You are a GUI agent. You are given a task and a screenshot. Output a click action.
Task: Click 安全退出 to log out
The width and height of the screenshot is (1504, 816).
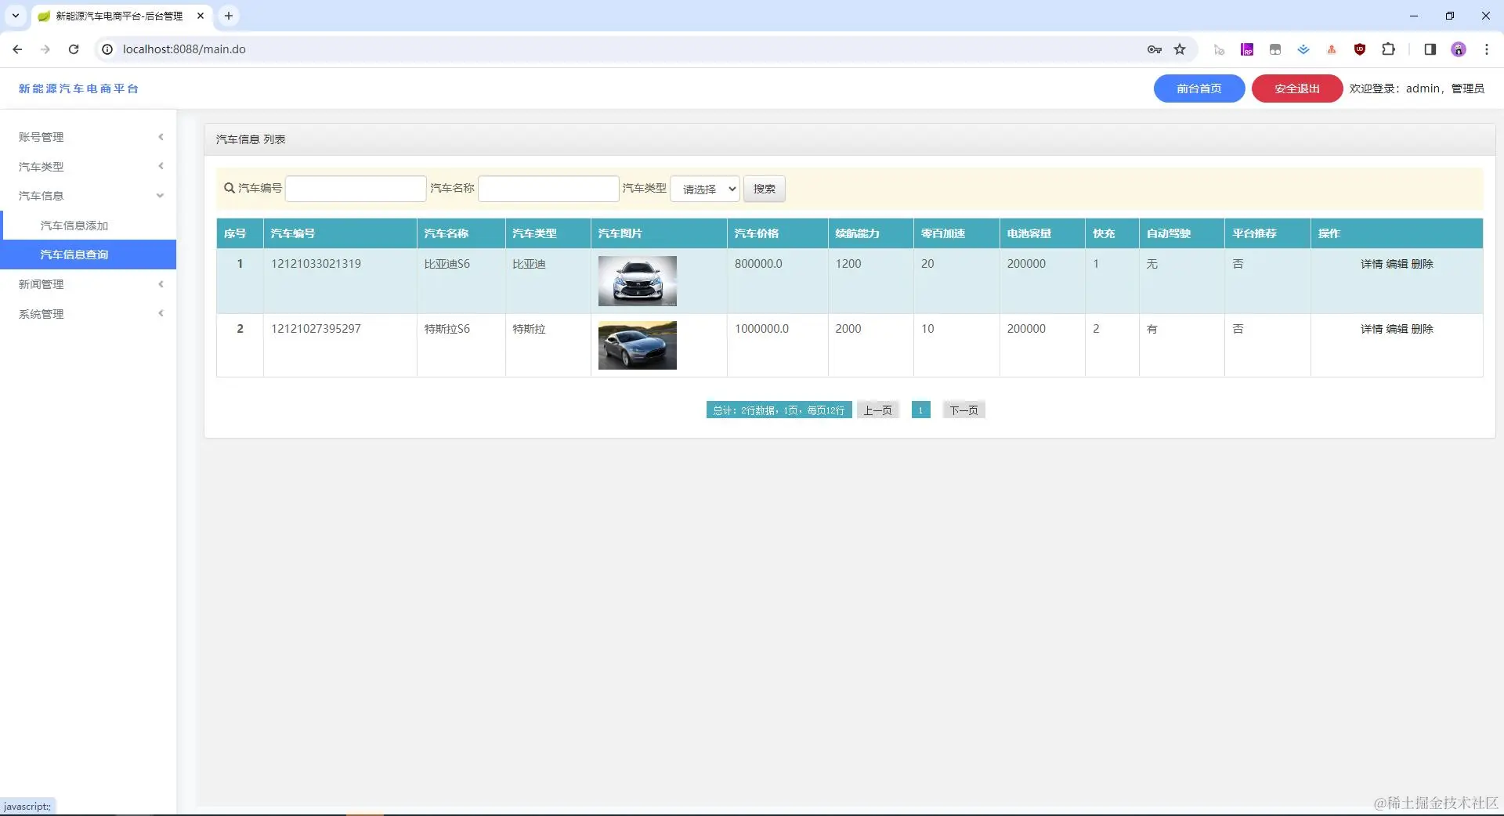[x=1296, y=88]
